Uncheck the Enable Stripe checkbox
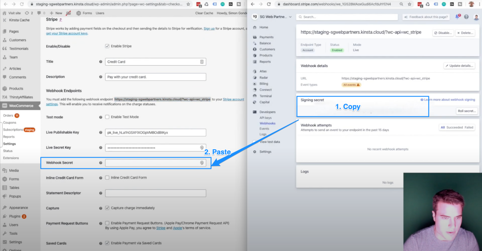The width and height of the screenshot is (482, 251). pyautogui.click(x=108, y=46)
